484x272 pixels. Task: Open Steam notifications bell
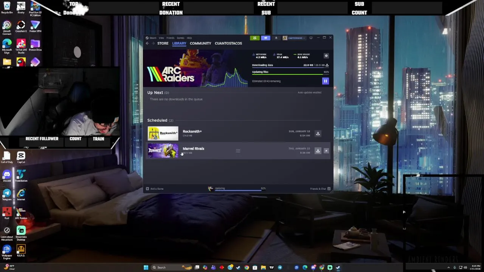pyautogui.click(x=276, y=38)
